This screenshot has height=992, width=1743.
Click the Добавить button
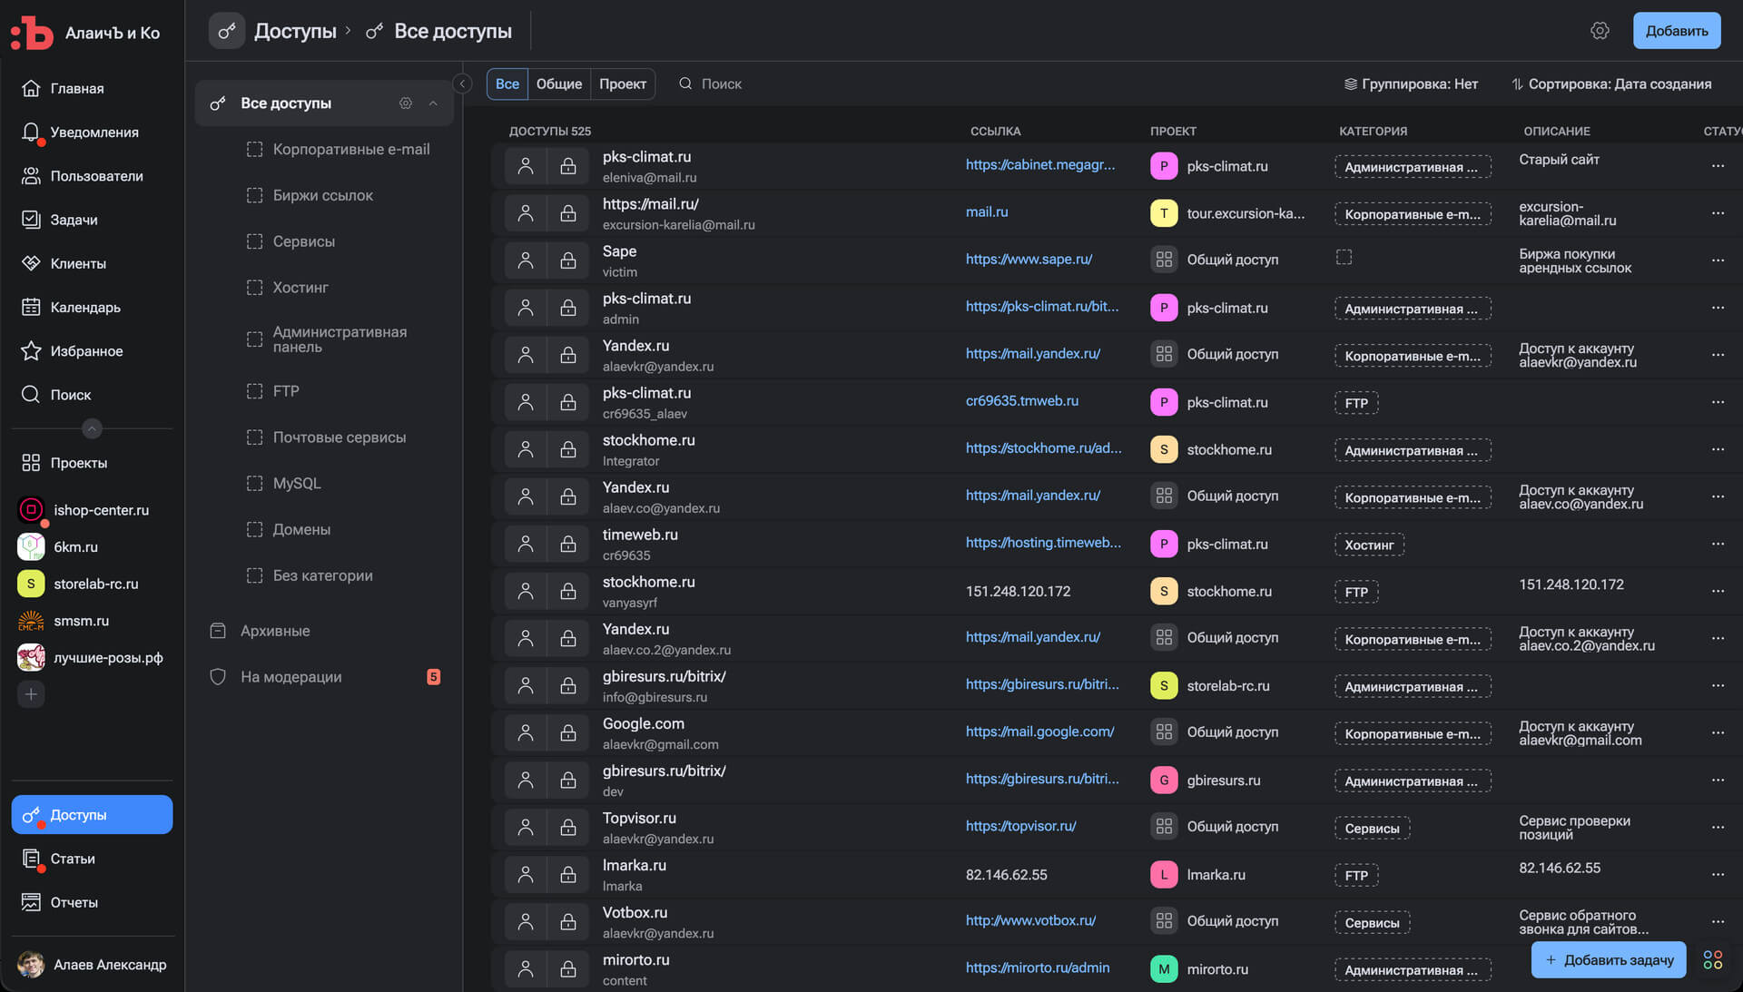[1676, 31]
